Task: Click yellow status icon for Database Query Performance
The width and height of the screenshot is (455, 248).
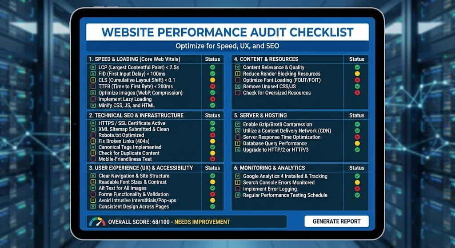Action: [357, 144]
